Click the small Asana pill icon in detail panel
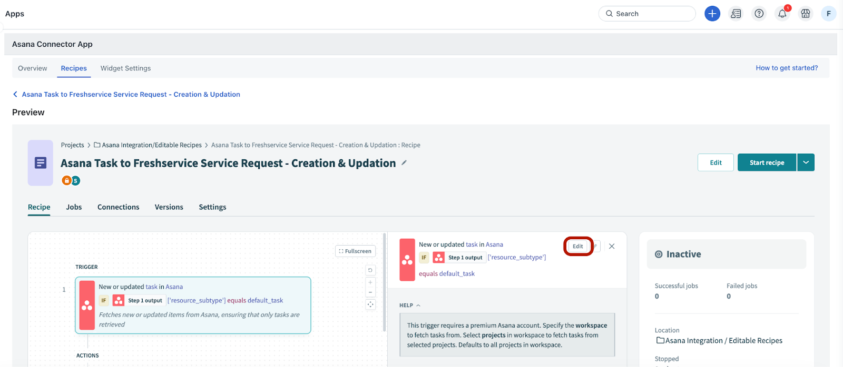Image resolution: width=843 pixels, height=367 pixels. pos(438,258)
